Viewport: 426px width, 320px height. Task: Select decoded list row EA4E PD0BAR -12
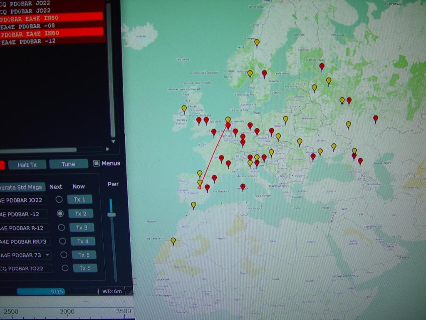52,42
